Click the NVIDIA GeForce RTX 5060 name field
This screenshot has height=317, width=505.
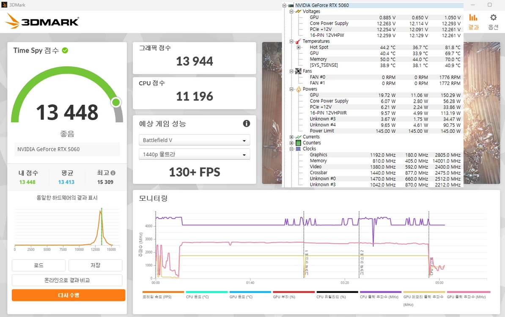coord(67,149)
